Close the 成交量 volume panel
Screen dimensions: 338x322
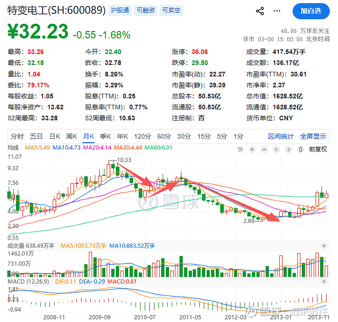pyautogui.click(x=324, y=246)
